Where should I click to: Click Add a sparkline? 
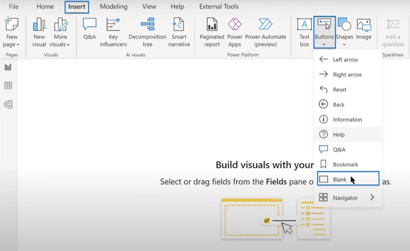click(x=393, y=32)
